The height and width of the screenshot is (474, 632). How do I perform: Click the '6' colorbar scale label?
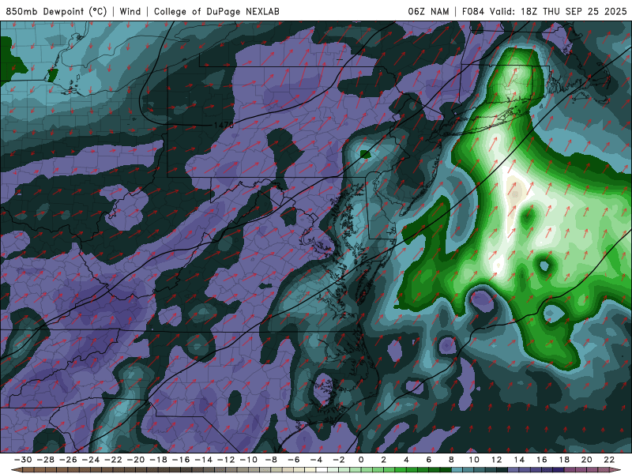429,460
